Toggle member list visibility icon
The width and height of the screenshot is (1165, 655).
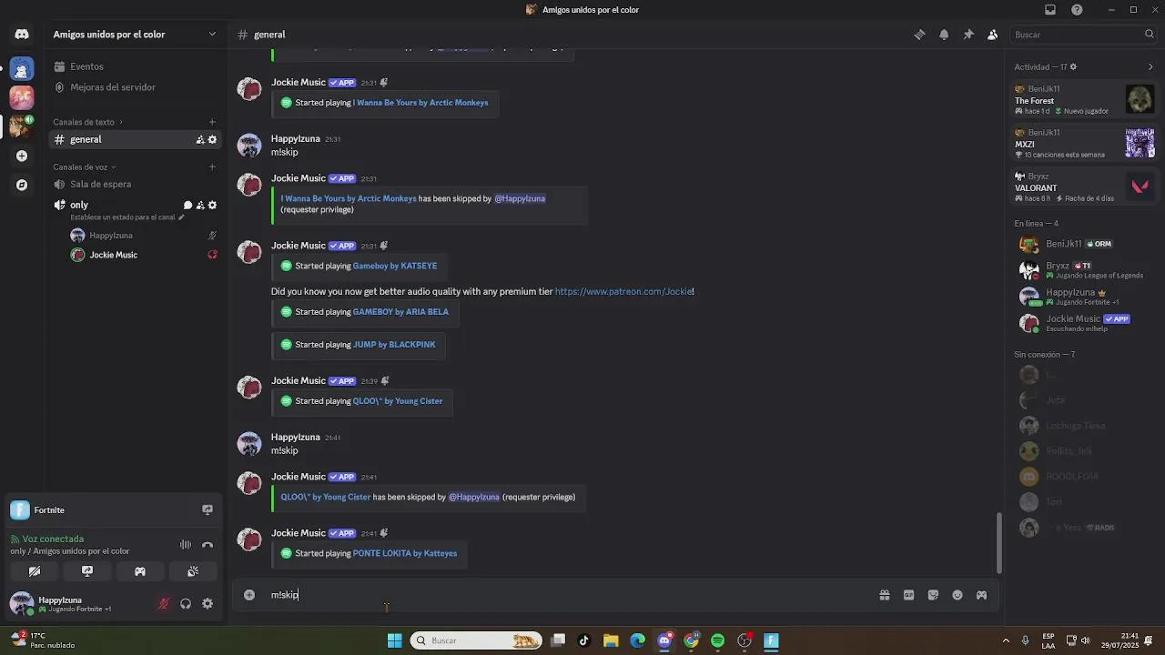click(993, 35)
